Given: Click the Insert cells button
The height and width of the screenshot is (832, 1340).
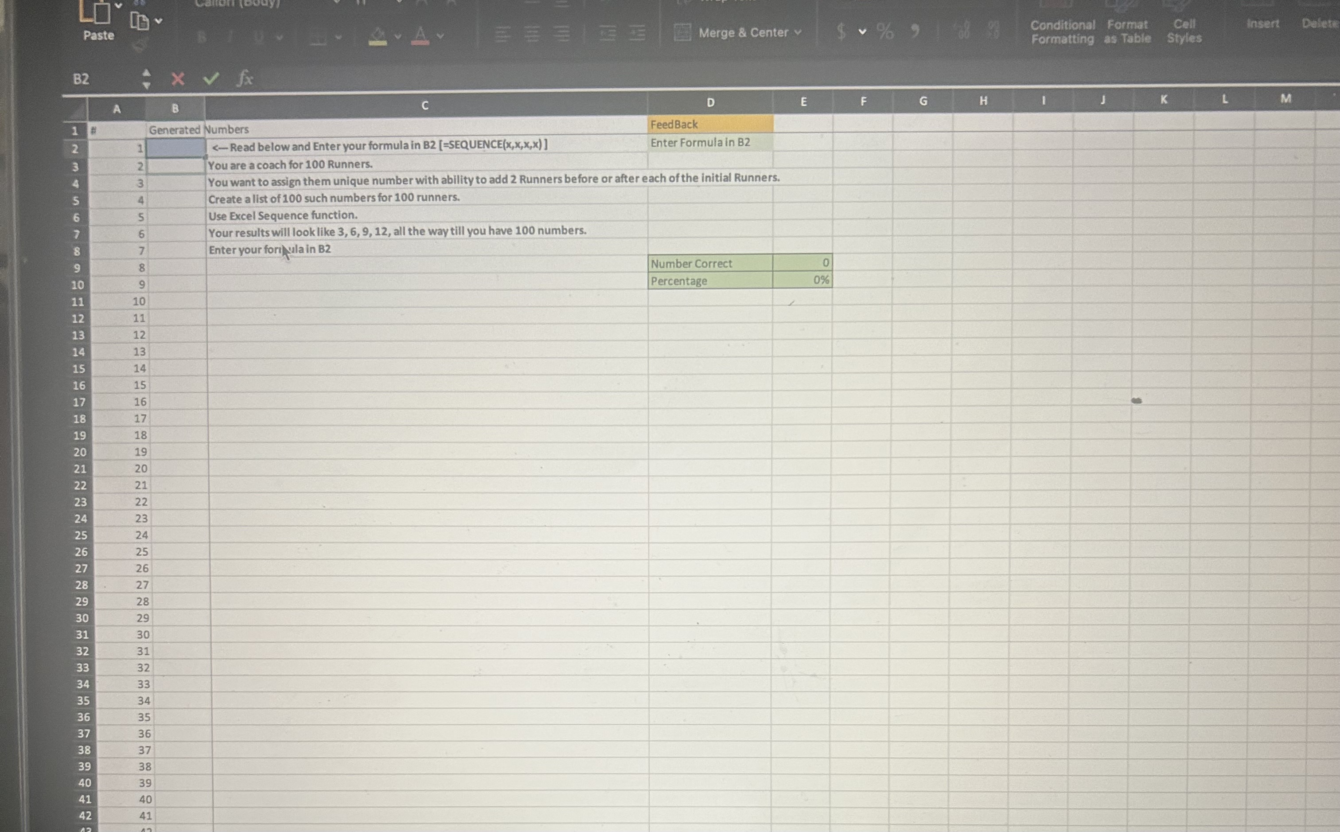Looking at the screenshot, I should [x=1262, y=23].
